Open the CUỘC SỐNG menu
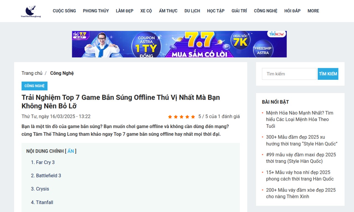The width and height of the screenshot is (354, 212). (x=64, y=11)
